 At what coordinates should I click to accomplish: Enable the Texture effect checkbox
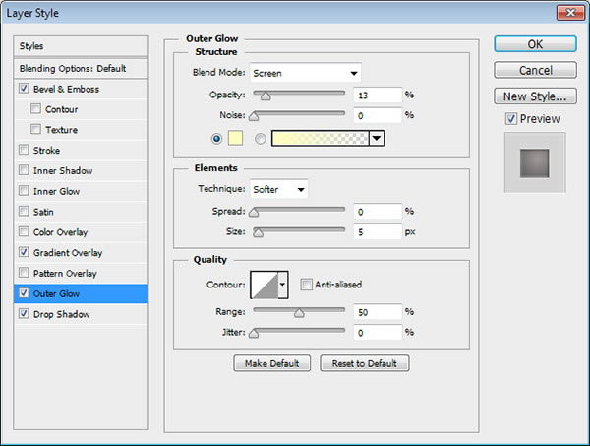click(35, 129)
